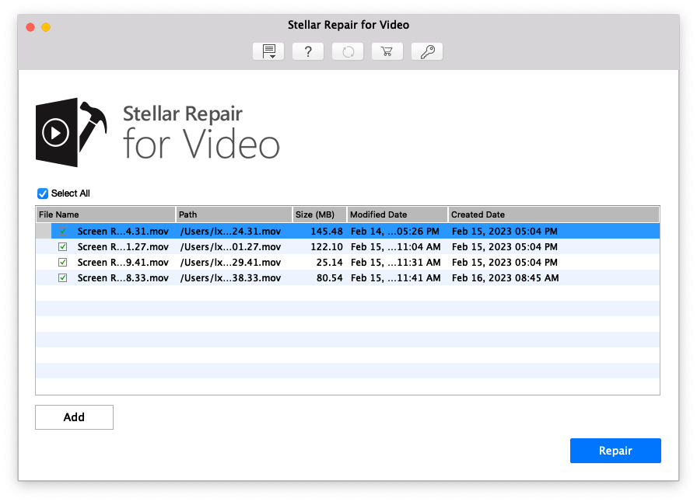Open the shopping cart buy icon
Screen dimensions: 697x502
pos(387,51)
